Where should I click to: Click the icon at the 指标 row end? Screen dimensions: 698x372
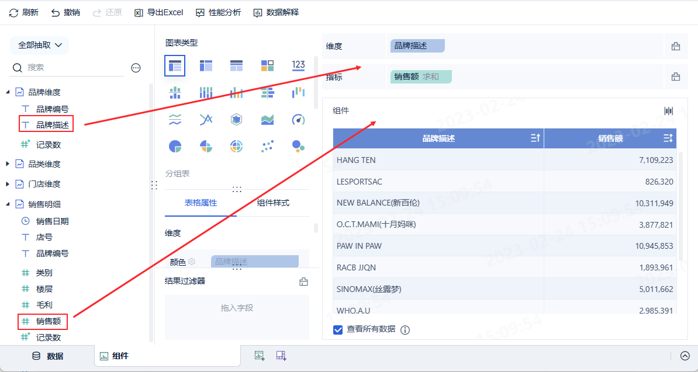click(675, 77)
